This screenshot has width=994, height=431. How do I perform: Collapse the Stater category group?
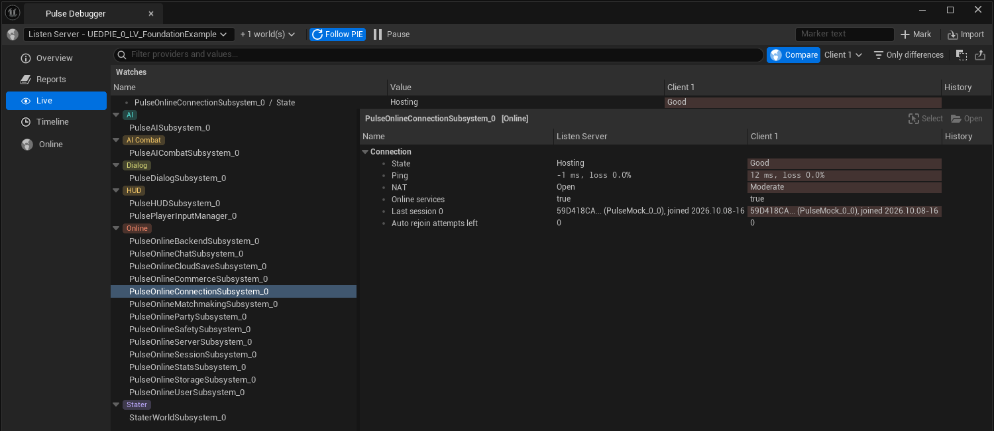click(117, 404)
